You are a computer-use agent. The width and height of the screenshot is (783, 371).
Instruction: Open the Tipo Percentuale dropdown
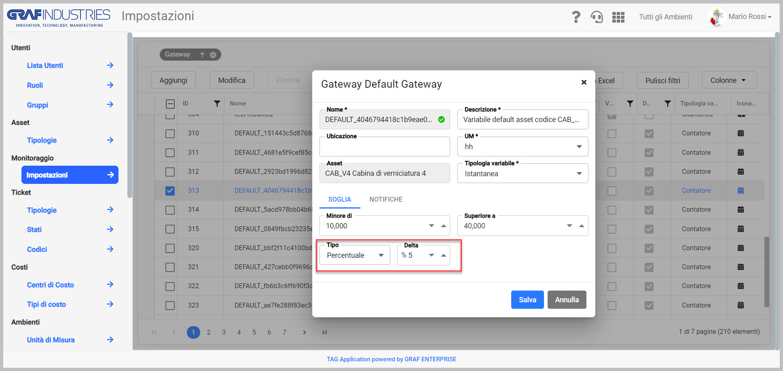point(355,255)
